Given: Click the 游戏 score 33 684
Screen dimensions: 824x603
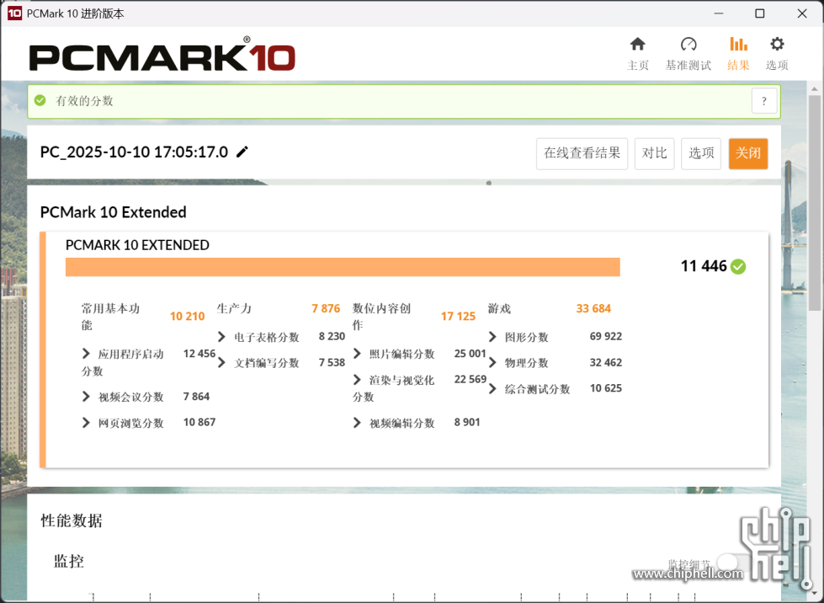Looking at the screenshot, I should pos(594,308).
